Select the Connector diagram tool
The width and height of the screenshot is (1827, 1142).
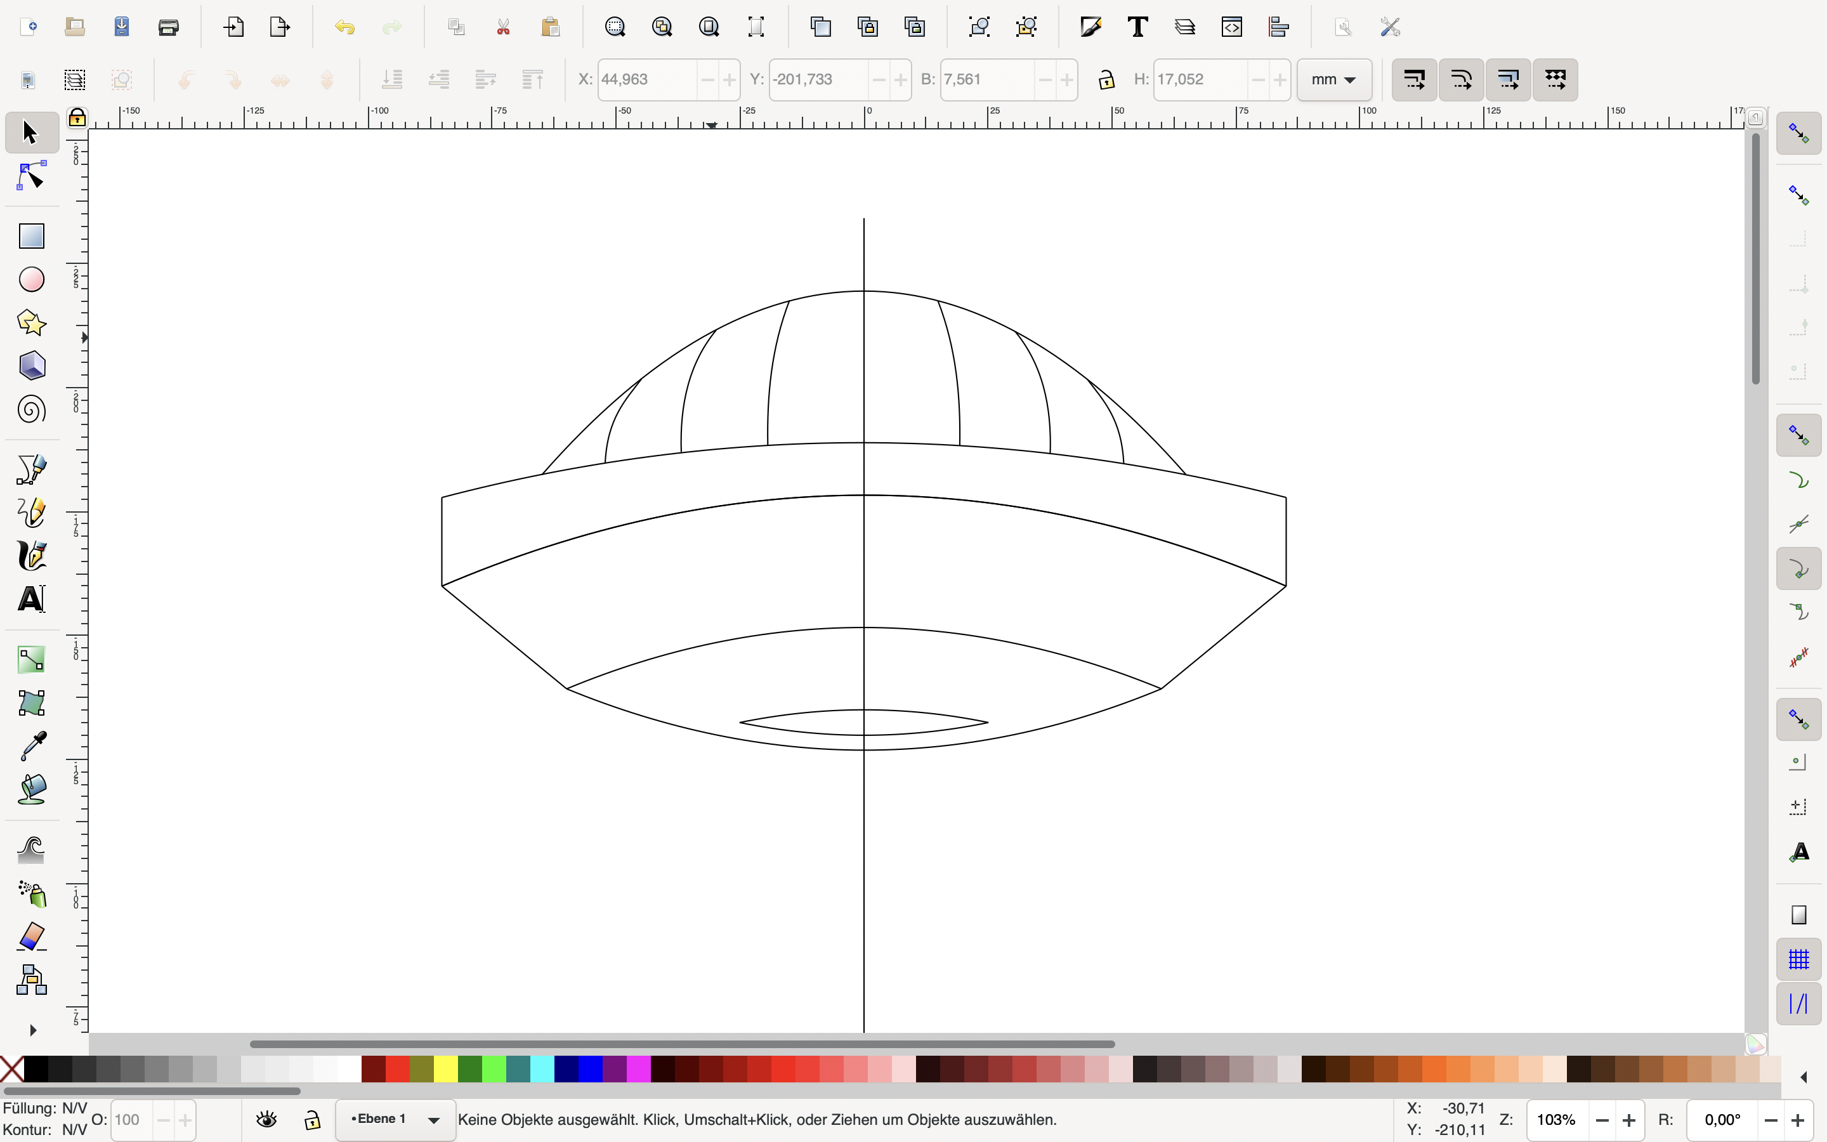[31, 980]
